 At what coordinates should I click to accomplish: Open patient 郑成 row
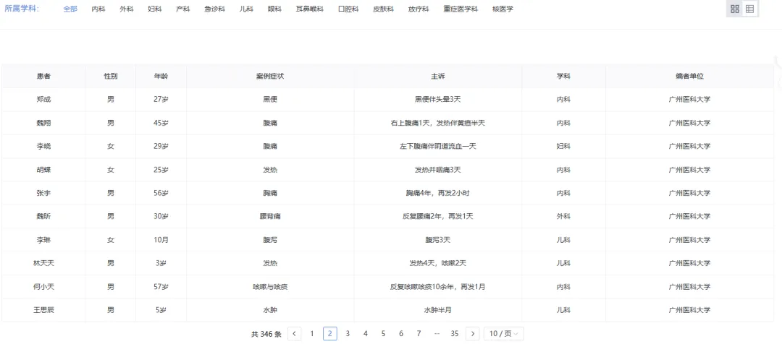pyautogui.click(x=387, y=100)
